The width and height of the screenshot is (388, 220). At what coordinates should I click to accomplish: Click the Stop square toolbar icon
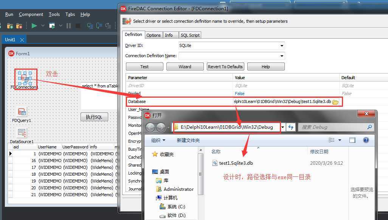tap(78, 25)
